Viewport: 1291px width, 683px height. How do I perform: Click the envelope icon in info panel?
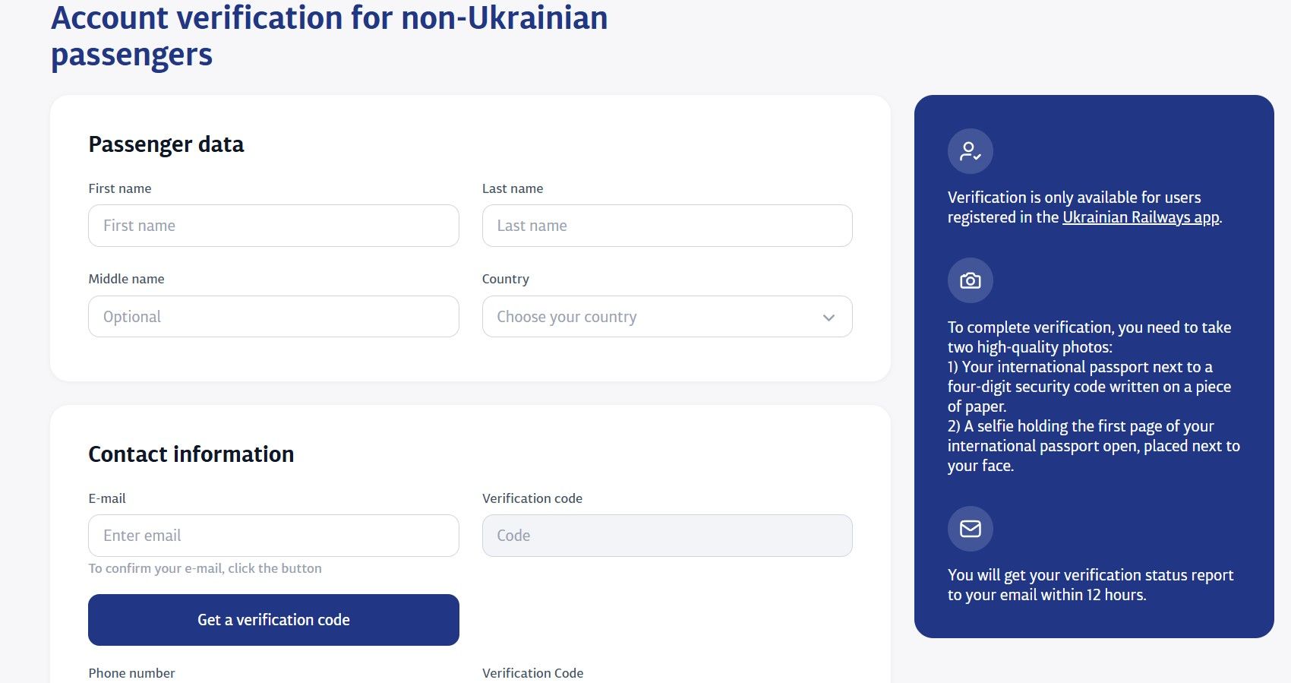tap(970, 528)
